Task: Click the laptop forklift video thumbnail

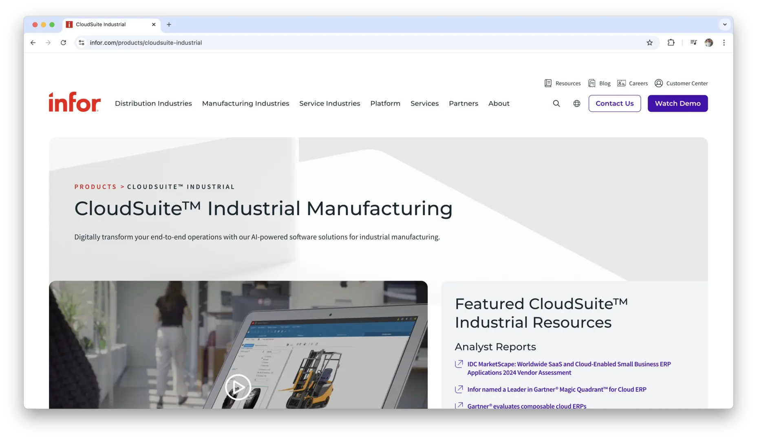Action: [238, 345]
